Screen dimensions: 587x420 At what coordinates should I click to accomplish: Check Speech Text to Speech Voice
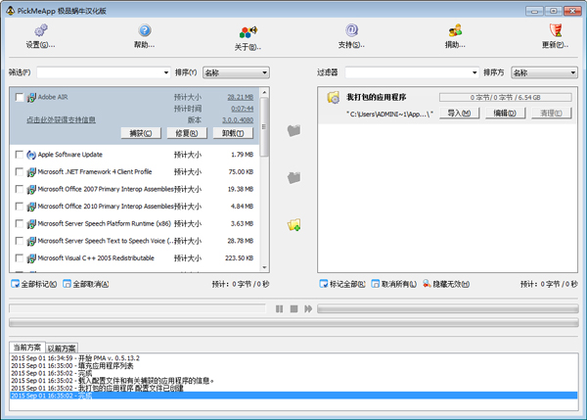point(20,241)
